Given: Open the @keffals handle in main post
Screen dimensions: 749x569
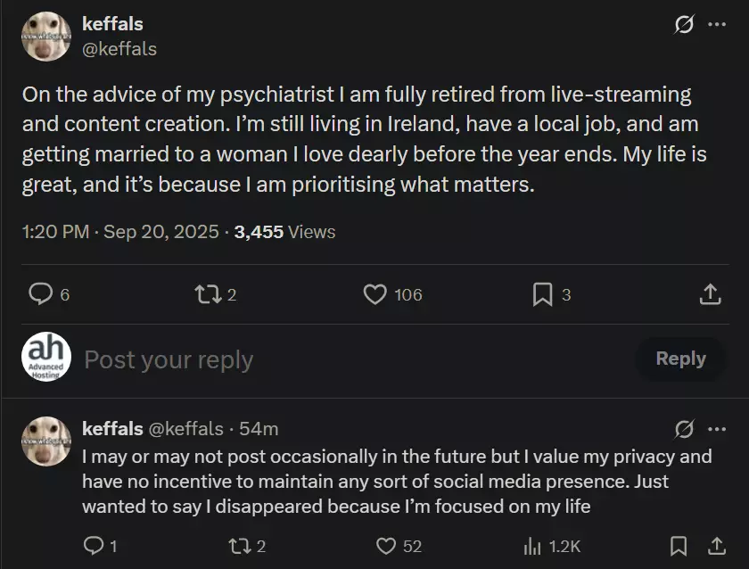Looking at the screenshot, I should pyautogui.click(x=119, y=49).
